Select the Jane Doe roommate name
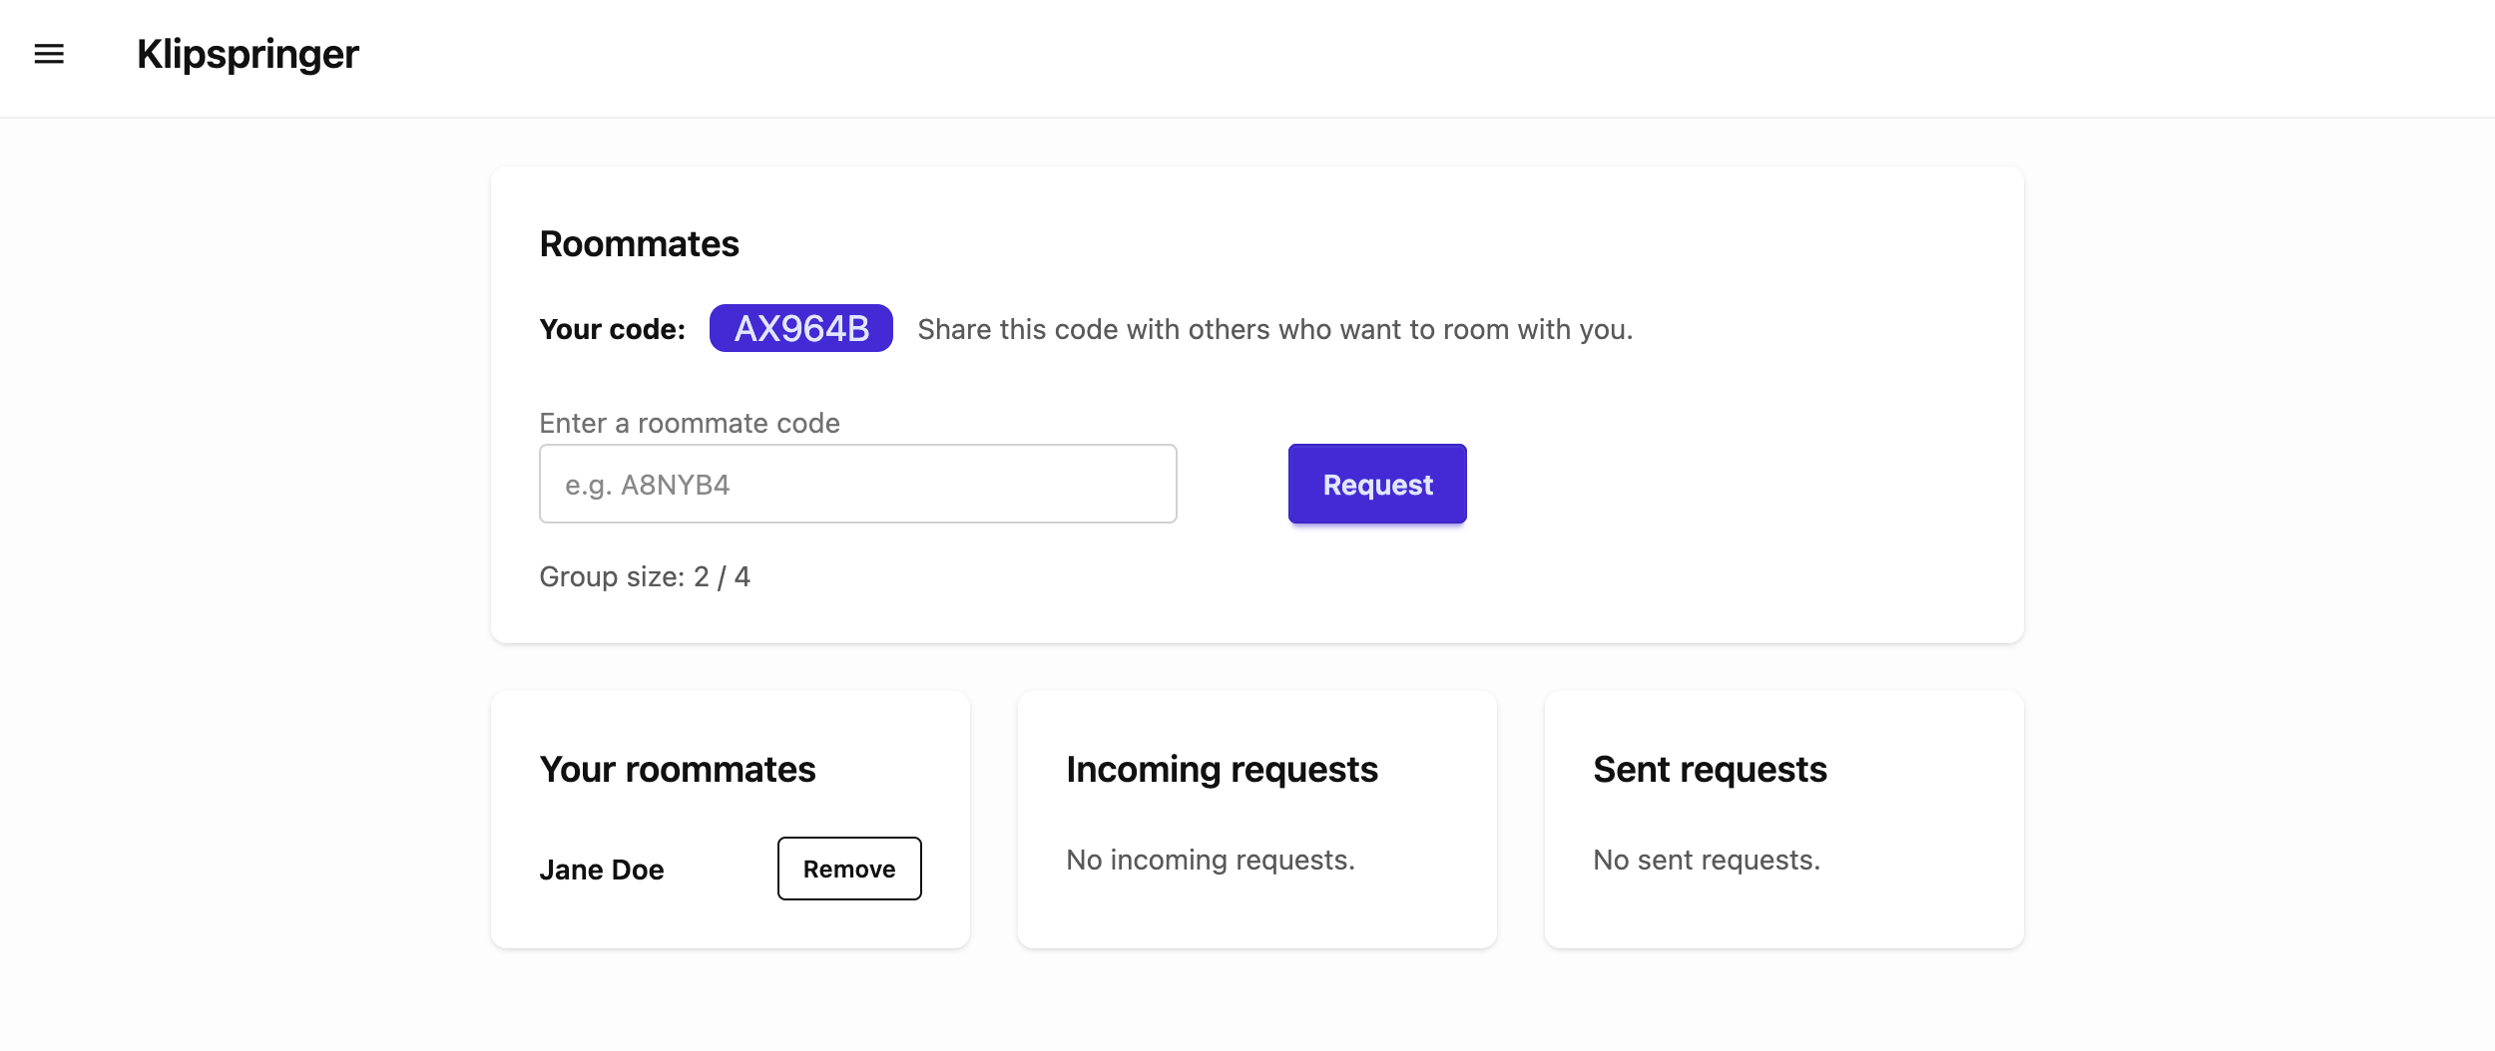Viewport: 2495px width, 1051px height. click(x=602, y=870)
